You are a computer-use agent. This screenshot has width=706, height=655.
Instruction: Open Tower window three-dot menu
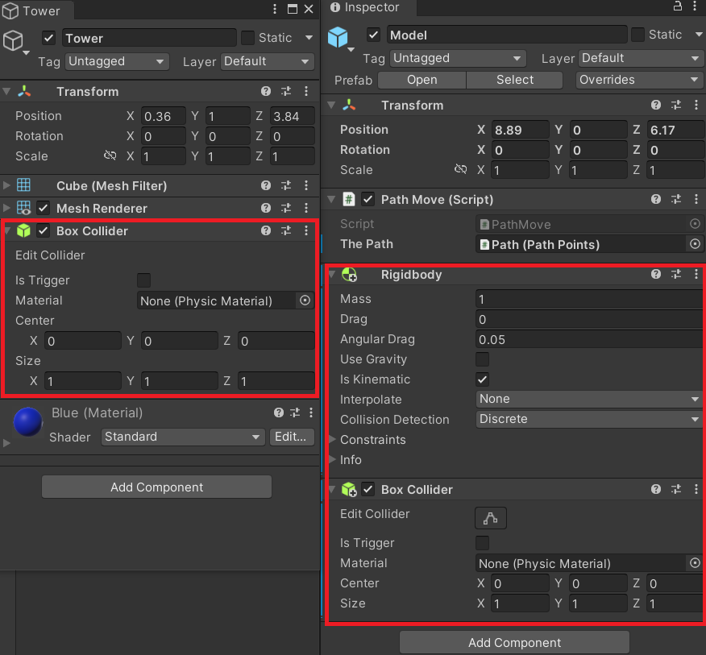[275, 9]
